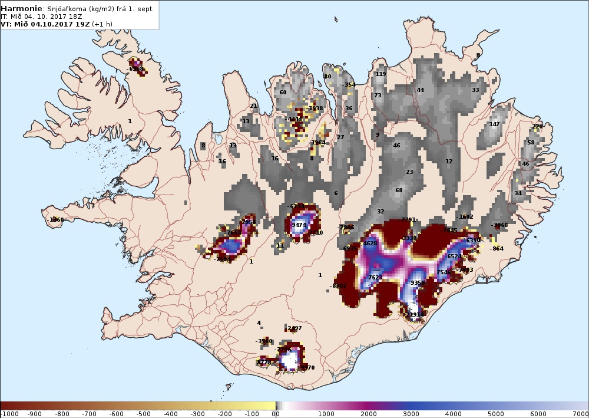Click the map value 27
589x418 pixels.
point(340,137)
